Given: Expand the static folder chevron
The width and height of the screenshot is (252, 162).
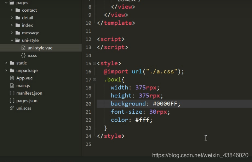Looking at the screenshot, I should [x=6, y=63].
